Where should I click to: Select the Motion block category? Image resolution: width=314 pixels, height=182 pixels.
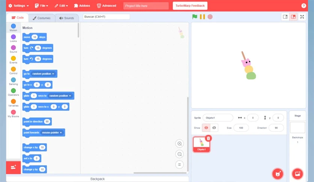point(14,27)
